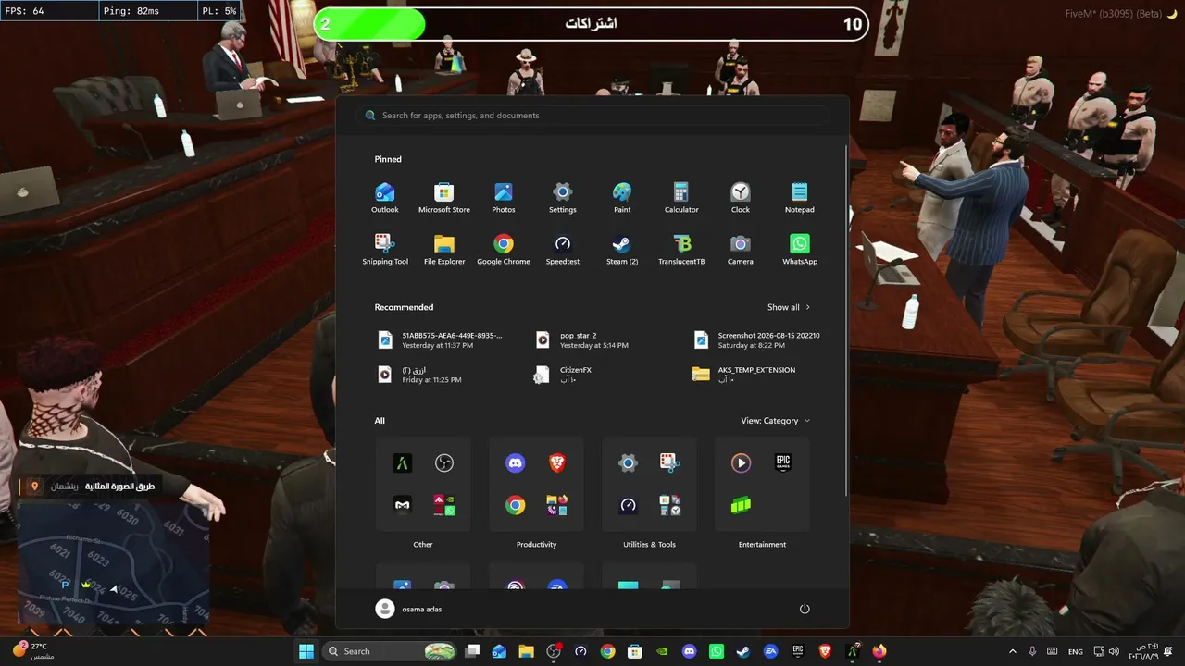Open the pinned Snipping Tool
This screenshot has height=666, width=1185.
tap(385, 250)
